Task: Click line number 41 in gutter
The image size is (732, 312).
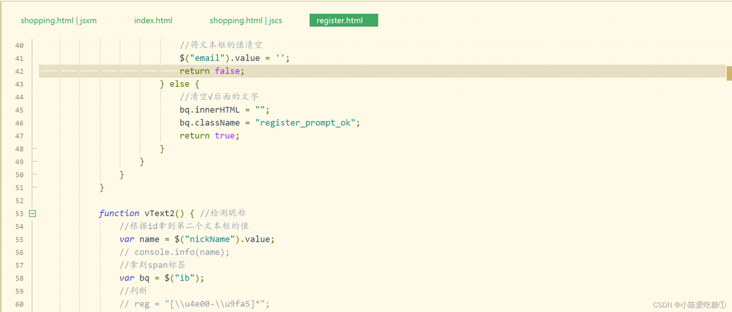Action: pos(19,58)
